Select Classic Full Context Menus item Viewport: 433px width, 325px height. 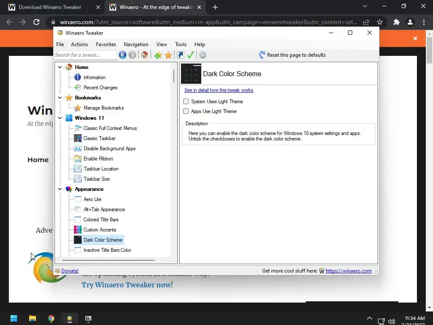110,128
